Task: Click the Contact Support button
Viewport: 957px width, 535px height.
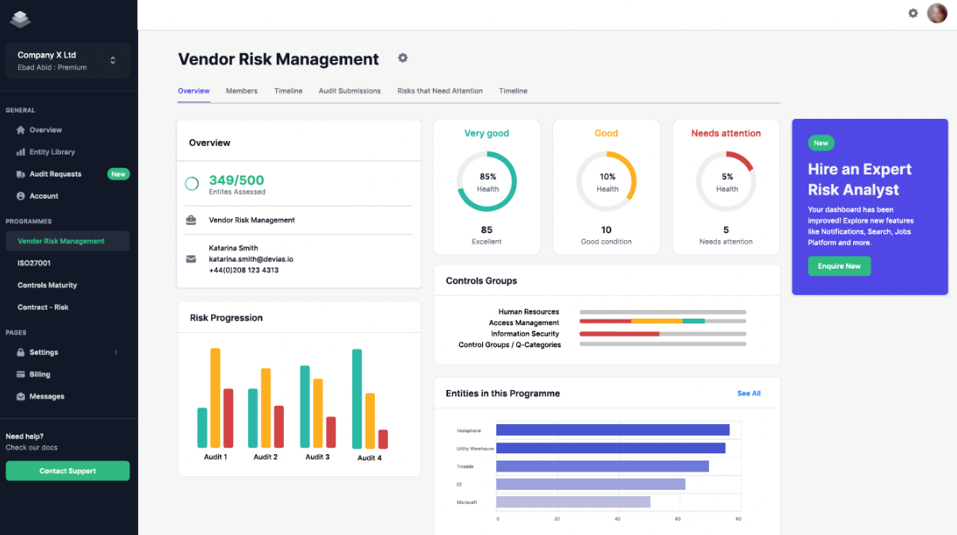Action: pyautogui.click(x=67, y=470)
